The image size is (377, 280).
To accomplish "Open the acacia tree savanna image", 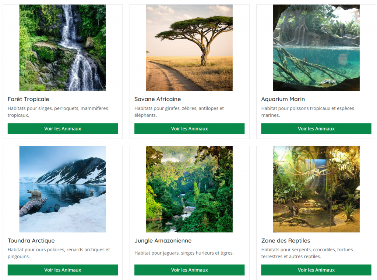I will tap(190, 48).
